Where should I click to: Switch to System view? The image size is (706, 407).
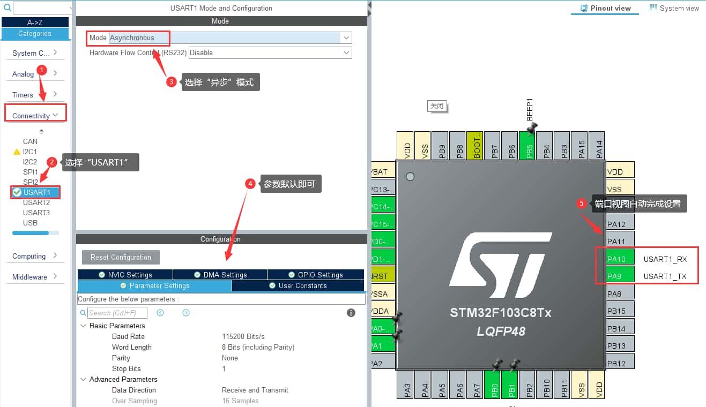pos(674,8)
